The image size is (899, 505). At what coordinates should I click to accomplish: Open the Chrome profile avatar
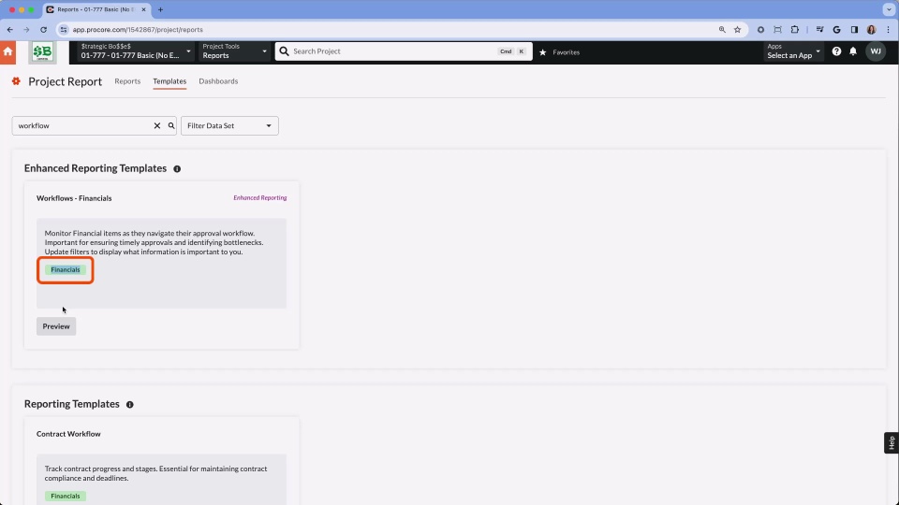tap(872, 30)
